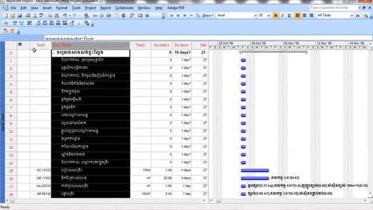The image size is (373, 210).
Task: Align text right
Action: 311,16
